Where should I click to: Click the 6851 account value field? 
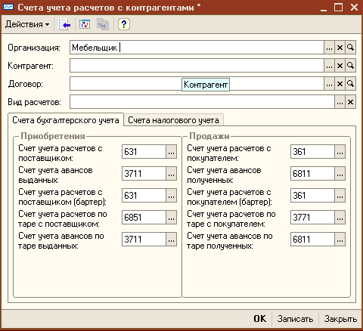[144, 218]
